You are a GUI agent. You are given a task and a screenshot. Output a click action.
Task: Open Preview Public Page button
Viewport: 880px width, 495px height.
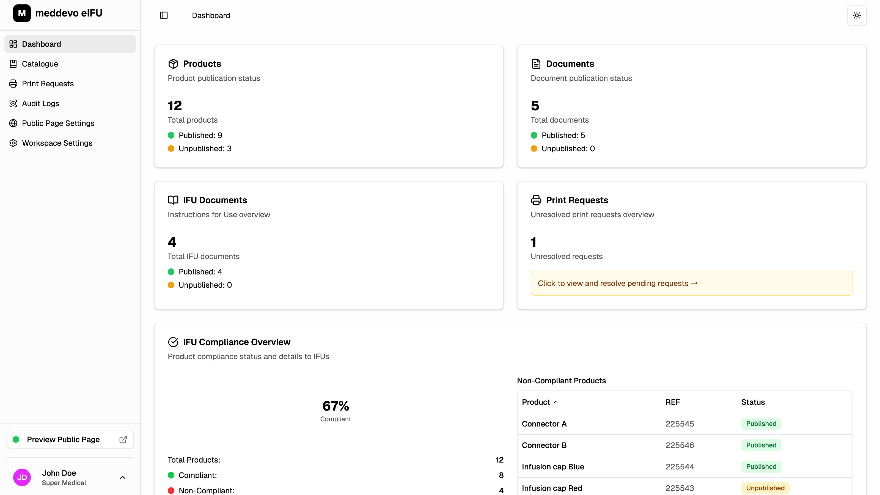63,439
